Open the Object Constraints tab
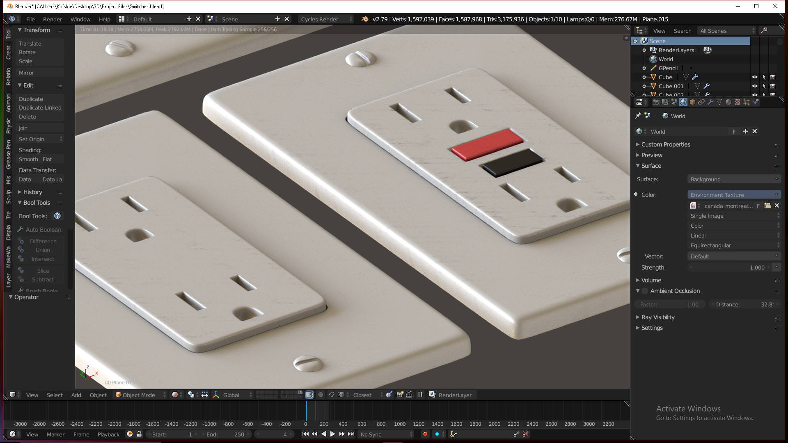Screen dimensions: 788x443 701,102
